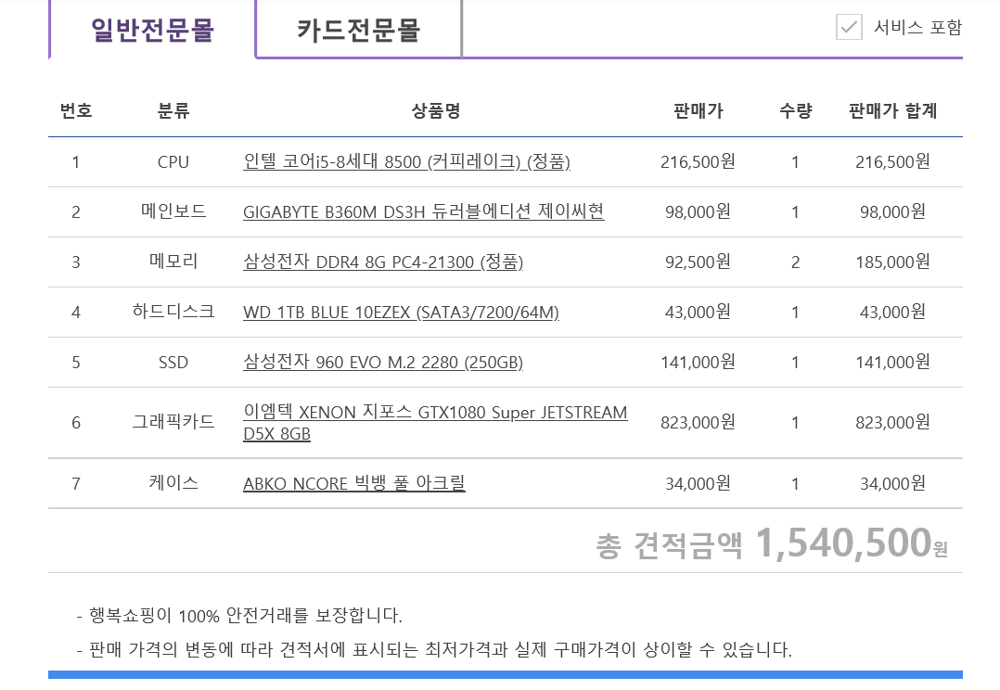Click the 그래픽카드 row total 823,000원
1000x690 pixels.
click(x=892, y=422)
